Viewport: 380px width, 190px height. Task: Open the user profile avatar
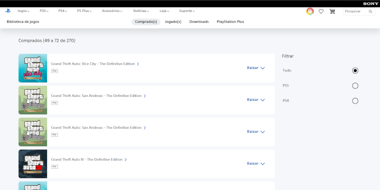[310, 11]
